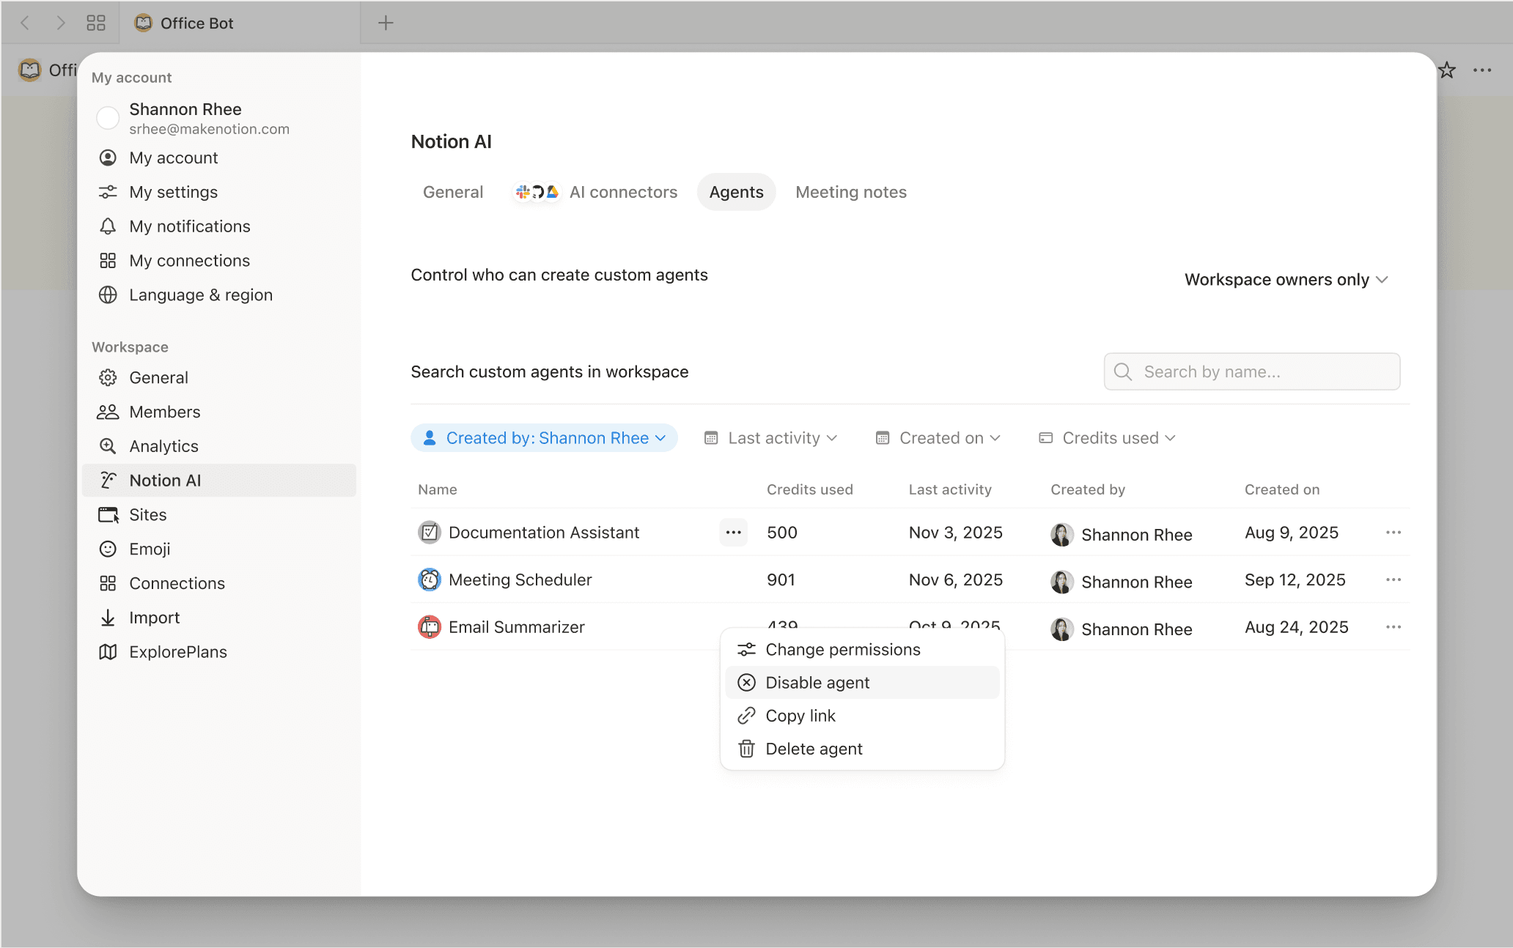
Task: Select Notion AI in the sidebar
Action: coord(165,480)
